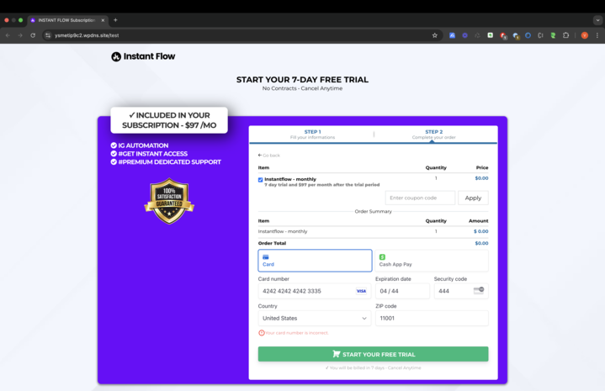Apply the coupon code

click(x=473, y=198)
